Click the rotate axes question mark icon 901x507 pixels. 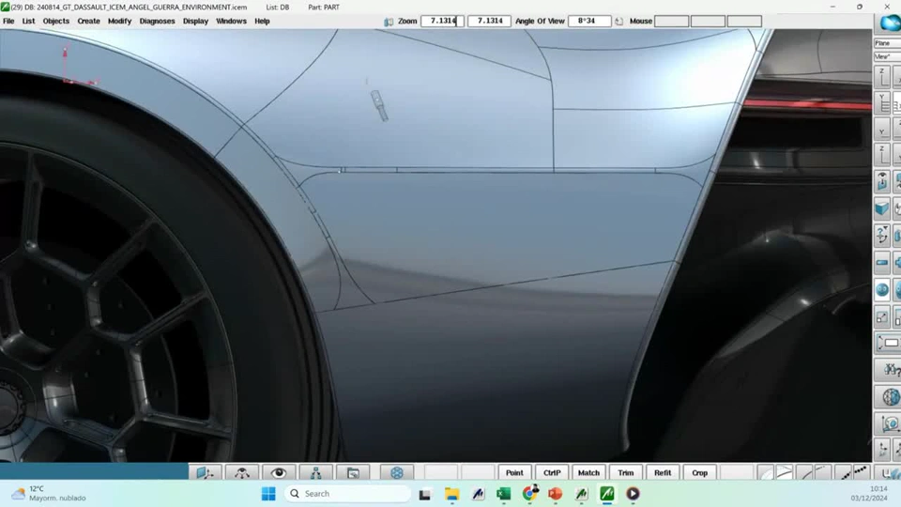pos(882,235)
